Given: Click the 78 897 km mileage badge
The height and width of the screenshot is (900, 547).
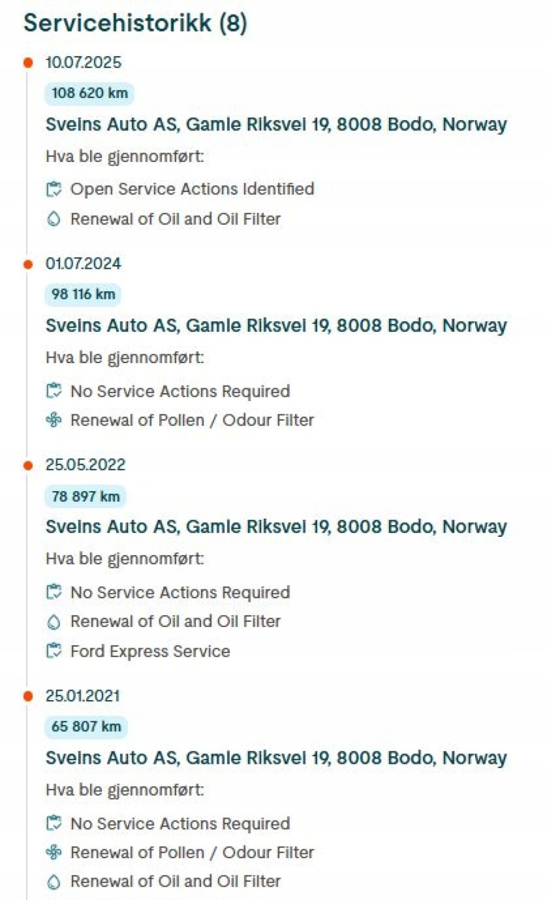Looking at the screenshot, I should 86,496.
